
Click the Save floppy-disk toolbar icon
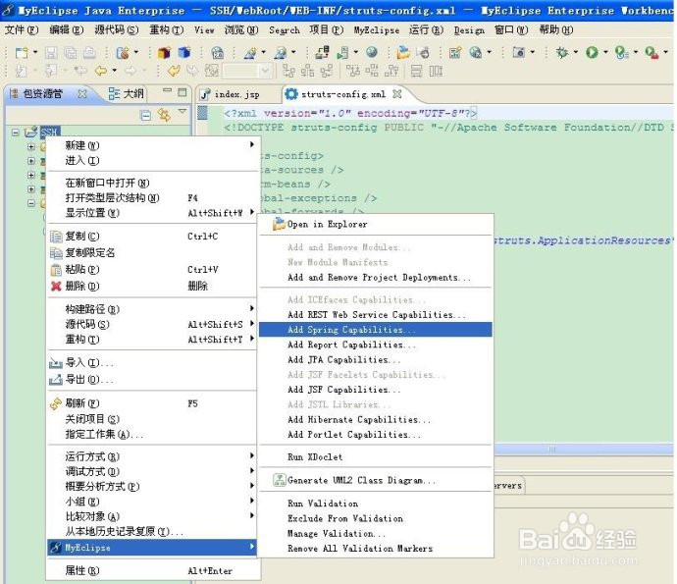tap(51, 53)
